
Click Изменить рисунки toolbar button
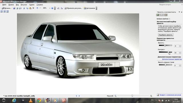pyautogui.click(x=73, y=8)
